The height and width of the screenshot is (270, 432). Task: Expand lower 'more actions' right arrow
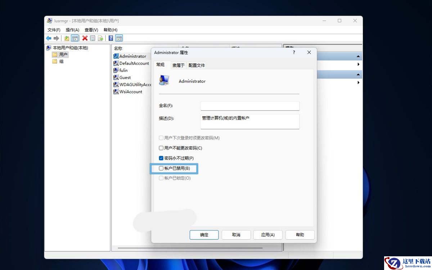pos(359,83)
